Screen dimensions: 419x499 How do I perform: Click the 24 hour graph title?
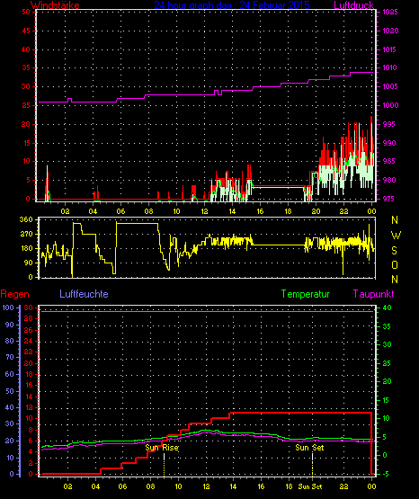[x=232, y=5]
